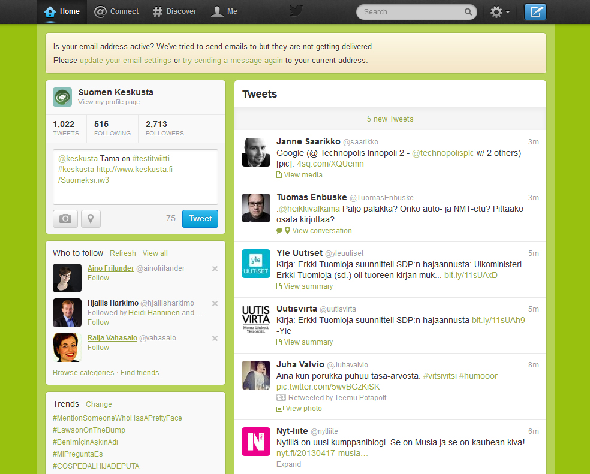Open Hjallis Harkimo's avatar photo

pyautogui.click(x=67, y=313)
